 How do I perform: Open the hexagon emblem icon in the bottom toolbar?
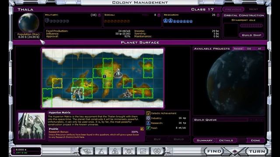[x=157, y=151]
